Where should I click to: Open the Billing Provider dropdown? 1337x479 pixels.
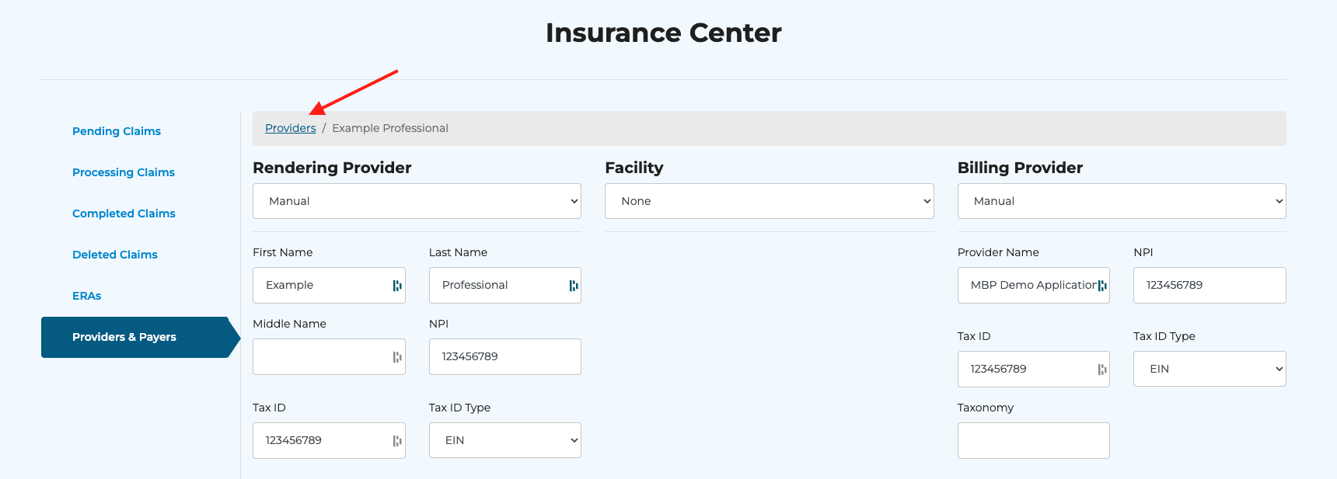(1121, 201)
